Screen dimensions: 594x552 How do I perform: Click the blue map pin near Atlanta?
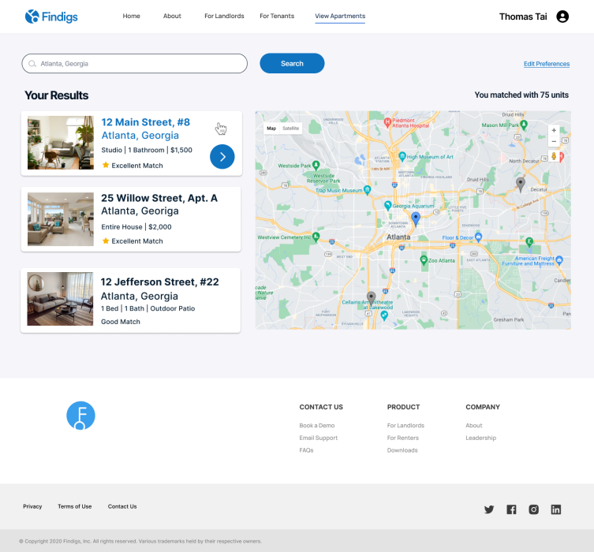(416, 218)
